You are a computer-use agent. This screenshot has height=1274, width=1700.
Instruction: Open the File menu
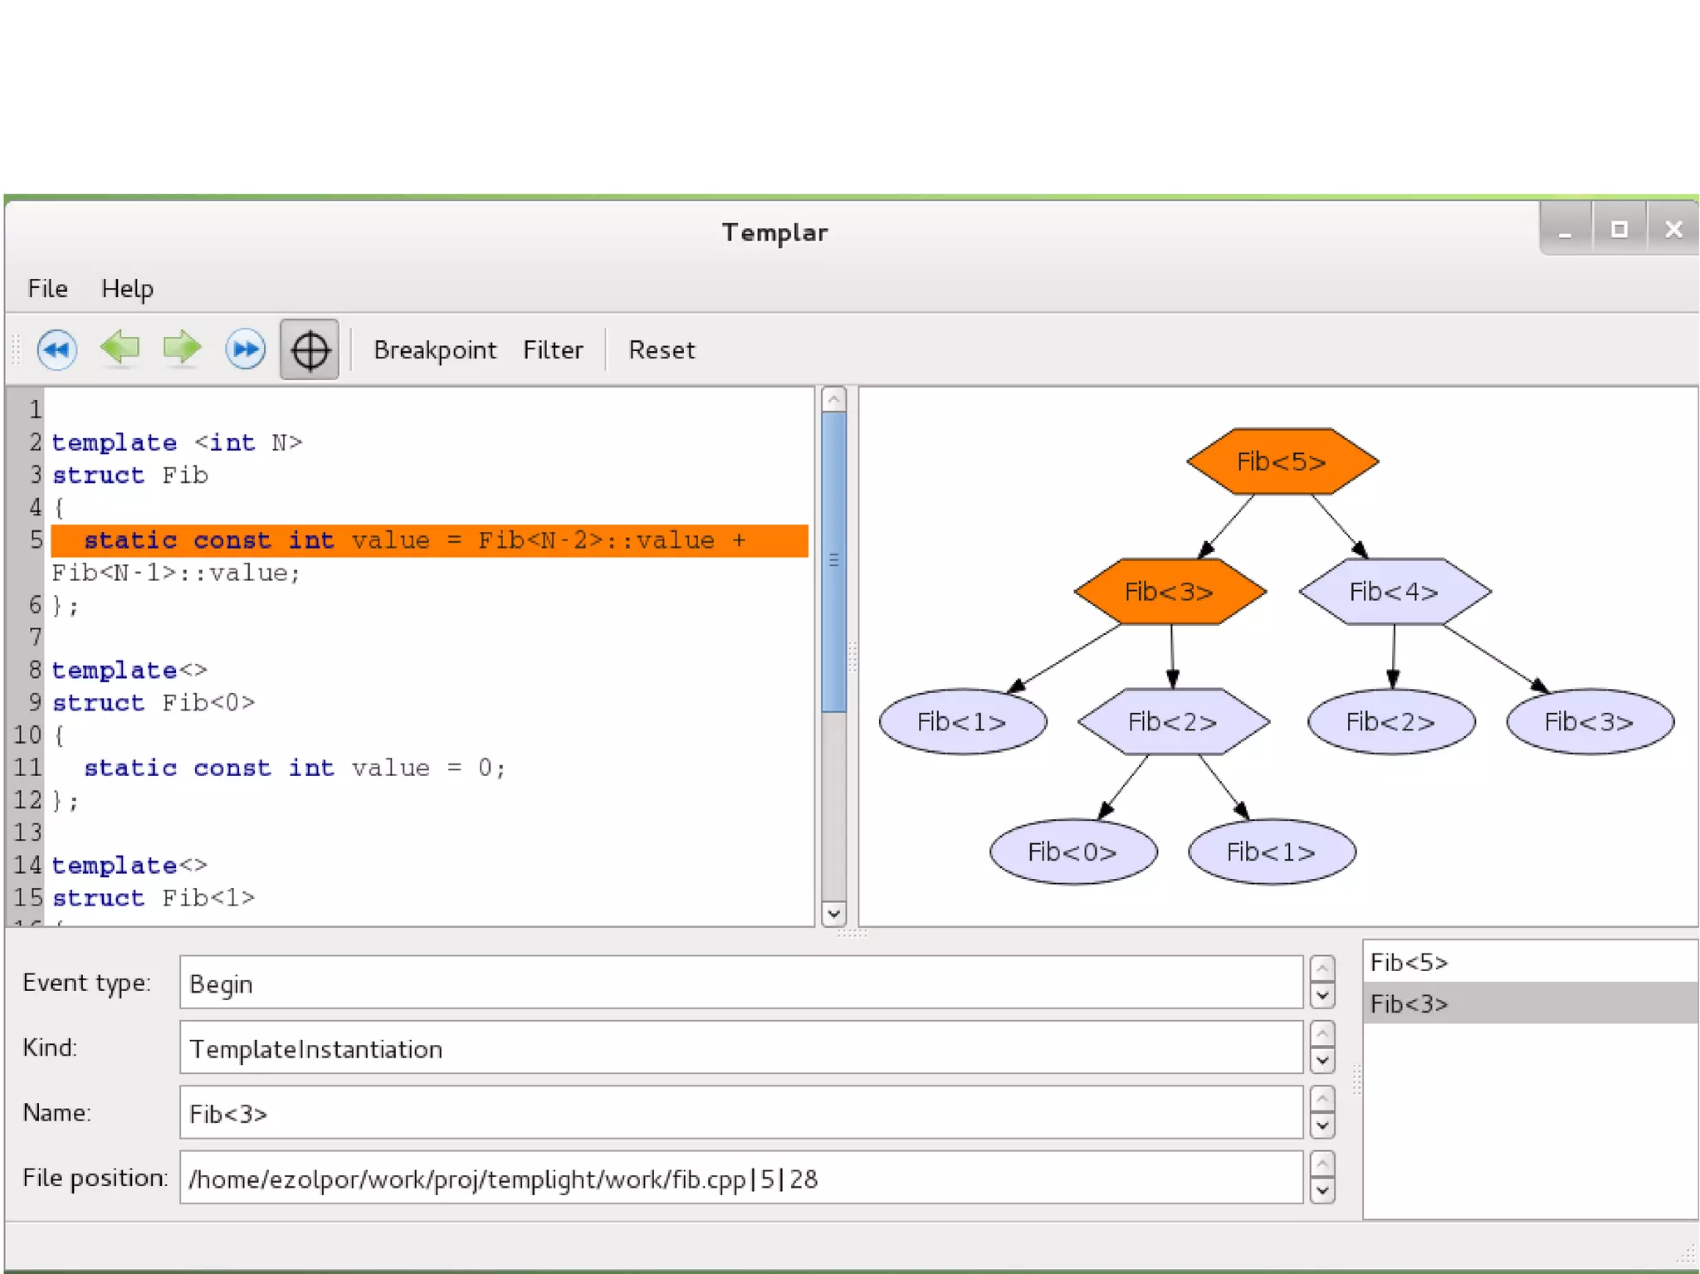[47, 289]
